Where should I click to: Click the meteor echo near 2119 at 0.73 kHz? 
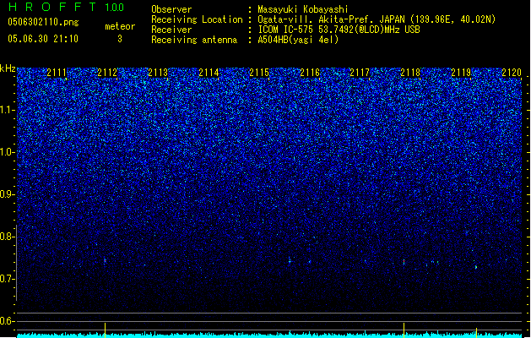tap(476, 267)
